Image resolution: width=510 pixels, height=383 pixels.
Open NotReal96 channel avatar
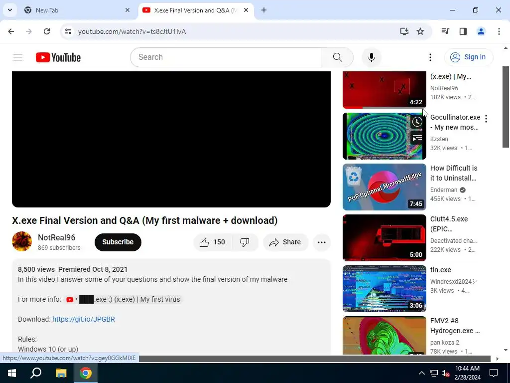pos(22,242)
